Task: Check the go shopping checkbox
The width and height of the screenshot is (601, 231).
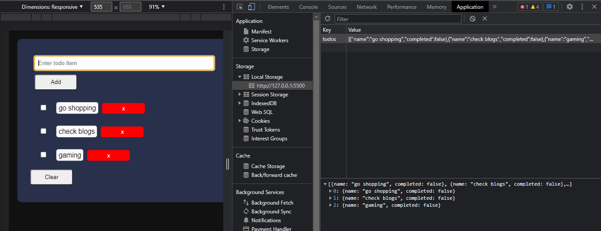Action: 43,108
